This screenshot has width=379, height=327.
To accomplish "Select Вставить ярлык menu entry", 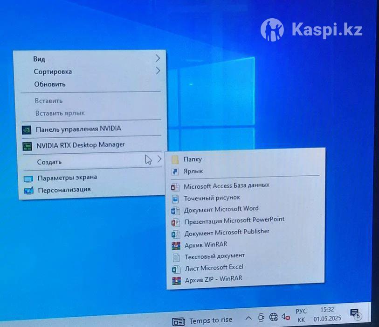I will (91, 113).
